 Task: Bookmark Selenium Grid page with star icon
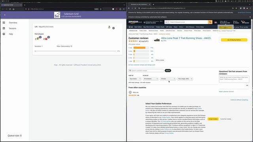[x=101, y=9]
